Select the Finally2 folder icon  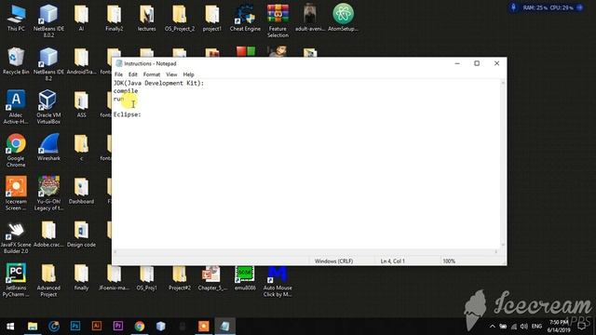(114, 18)
